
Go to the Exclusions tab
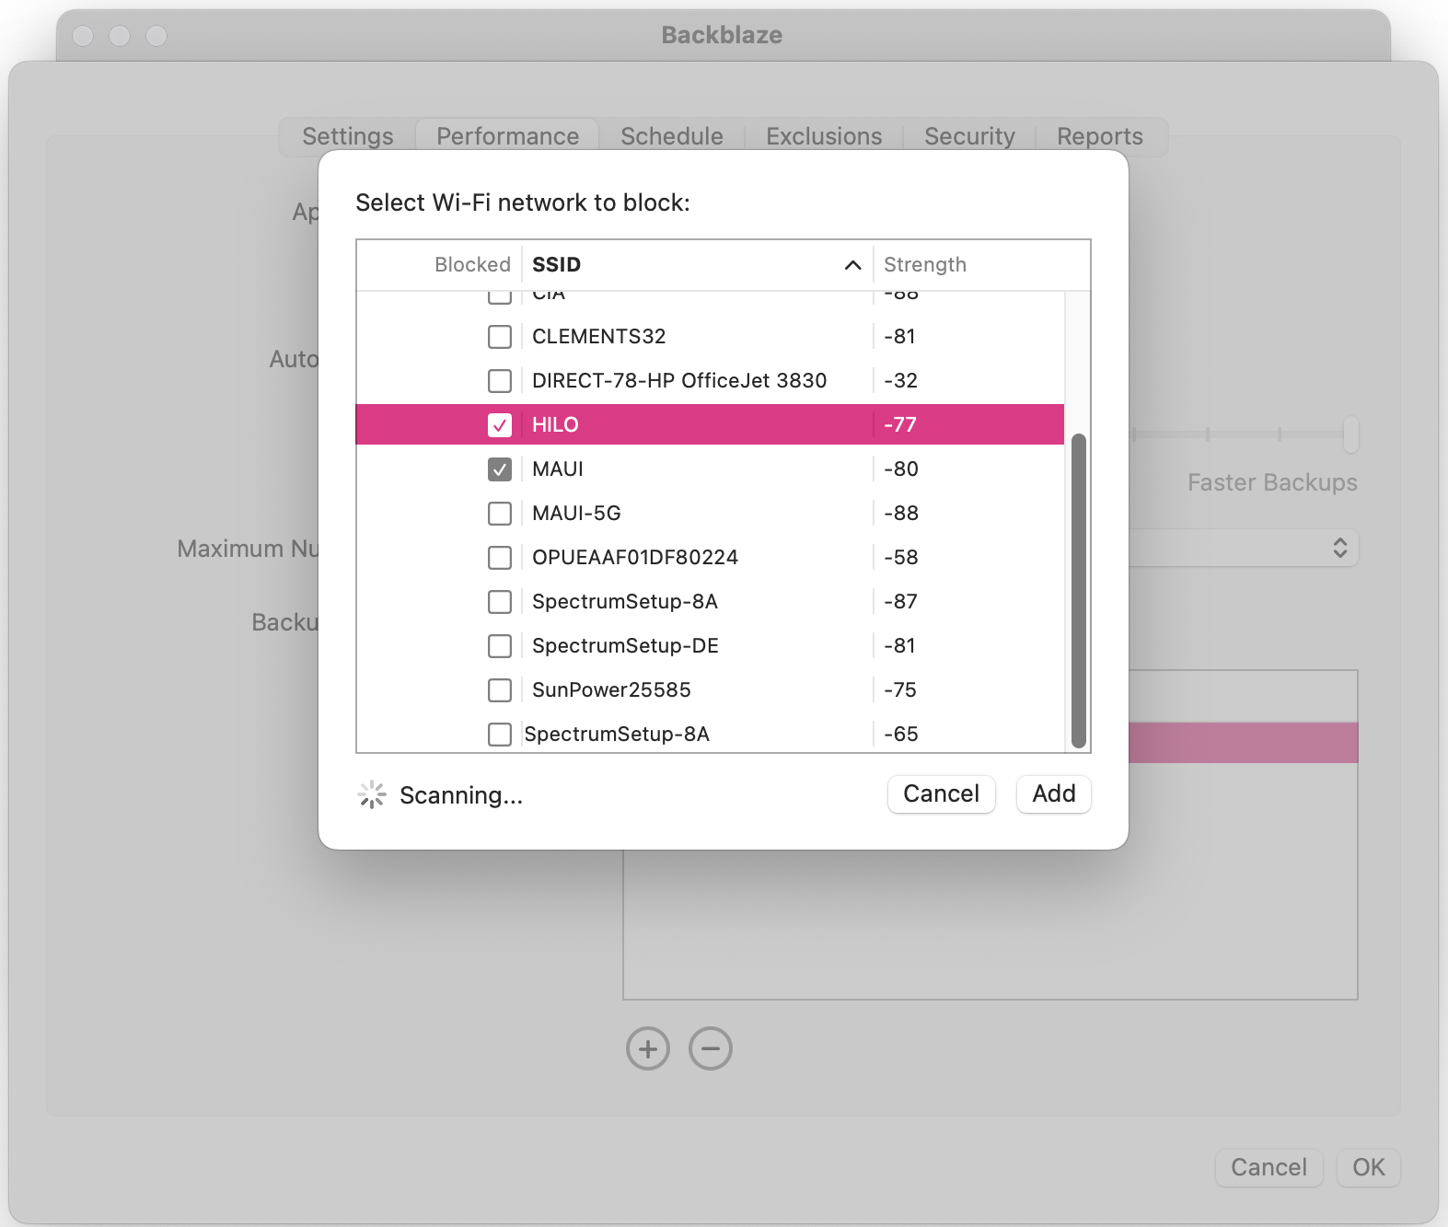point(824,136)
